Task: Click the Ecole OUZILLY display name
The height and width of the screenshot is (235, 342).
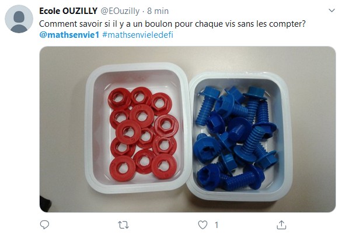Action: pos(68,11)
